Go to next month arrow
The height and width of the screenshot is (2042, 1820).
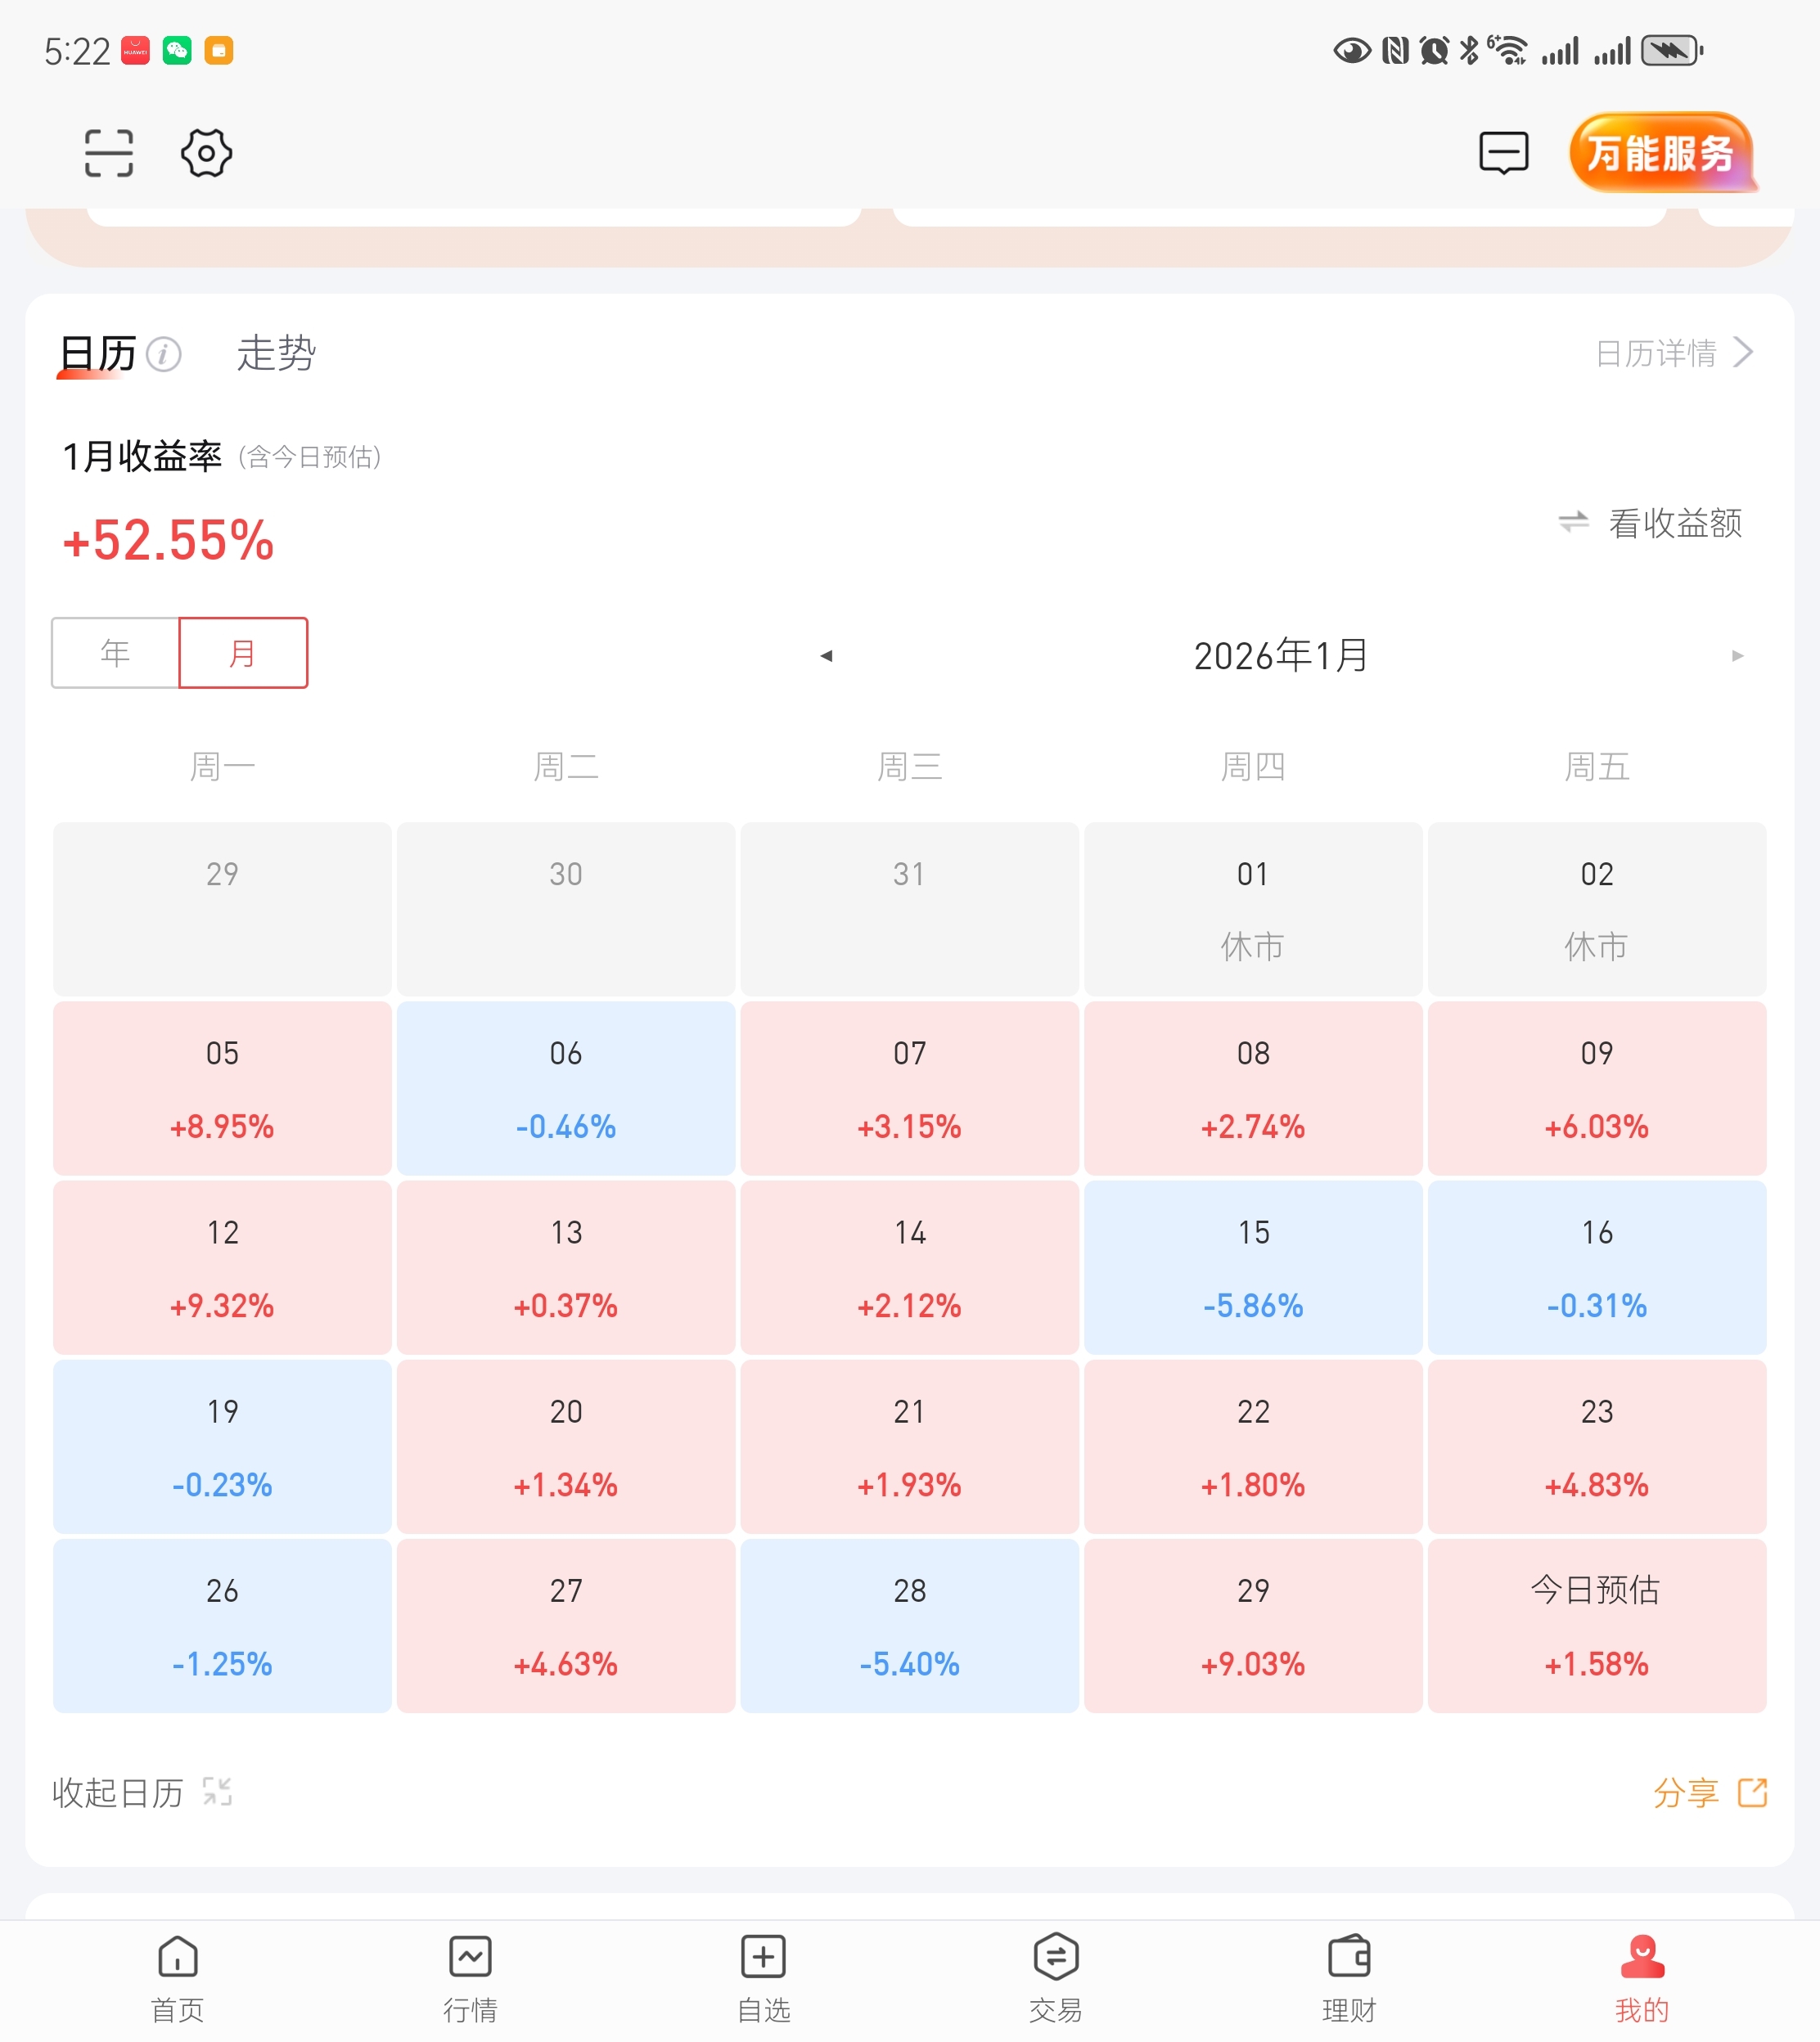point(1738,655)
